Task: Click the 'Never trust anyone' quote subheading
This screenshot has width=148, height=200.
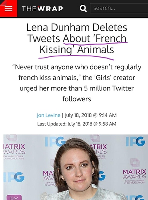Action: coord(77,83)
